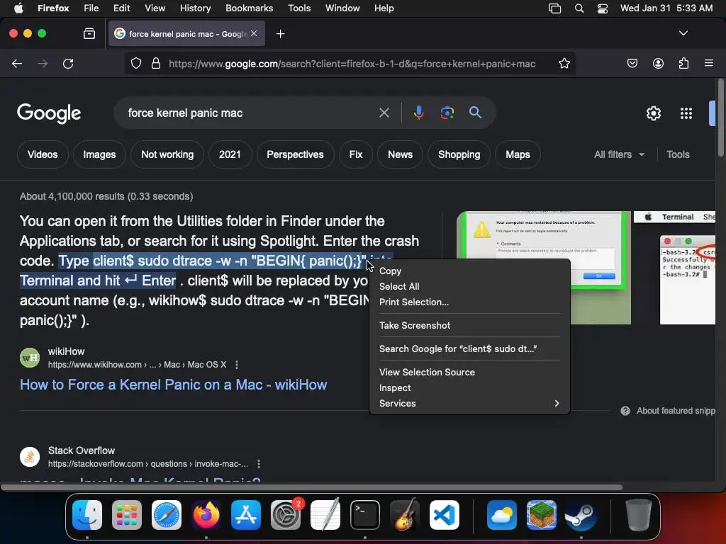Open System Settings from the Dock
Viewport: 726px width, 544px height.
pos(286,515)
